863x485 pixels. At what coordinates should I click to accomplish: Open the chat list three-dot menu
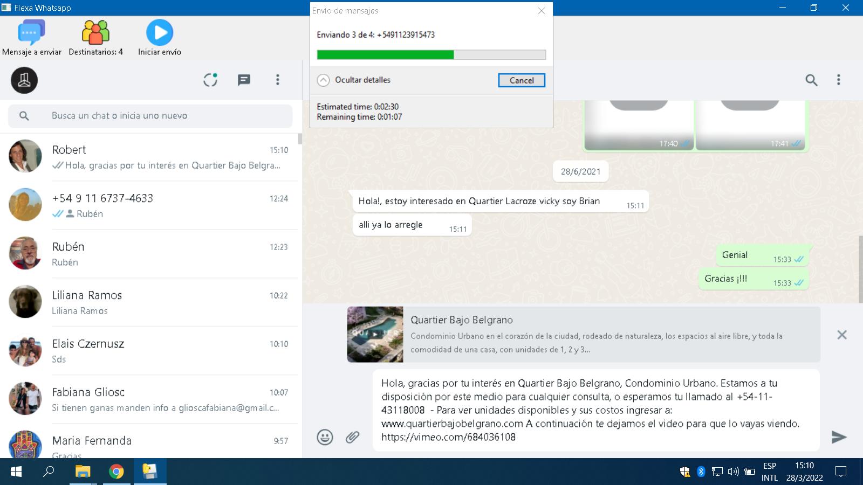pyautogui.click(x=278, y=80)
